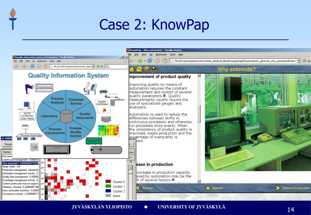Open the ABC glossary icon in KnowPap
Viewport: 311px width, 215px height.
pyautogui.click(x=139, y=69)
